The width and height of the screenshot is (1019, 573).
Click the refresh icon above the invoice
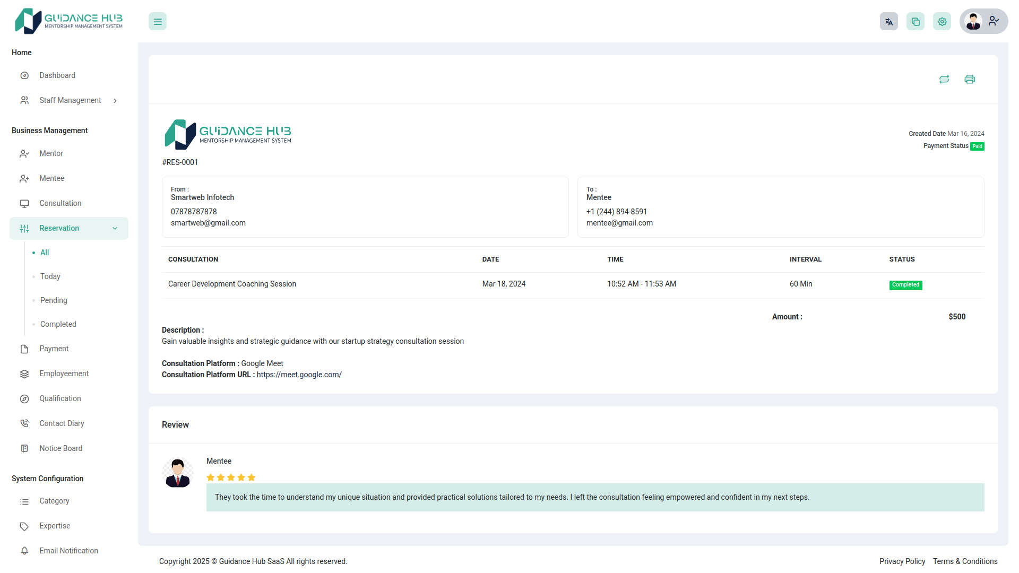tap(944, 79)
